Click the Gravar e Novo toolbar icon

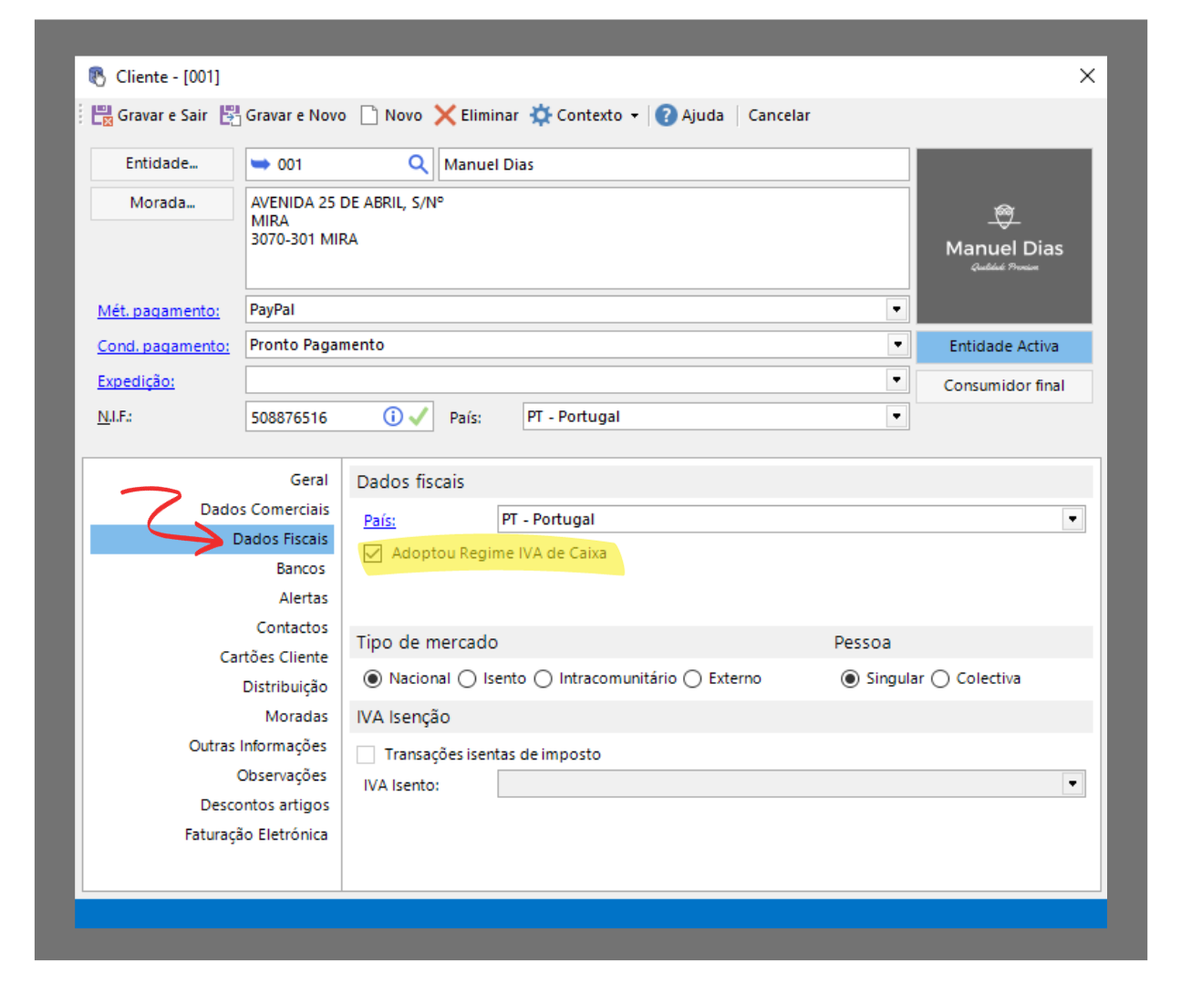click(x=230, y=116)
